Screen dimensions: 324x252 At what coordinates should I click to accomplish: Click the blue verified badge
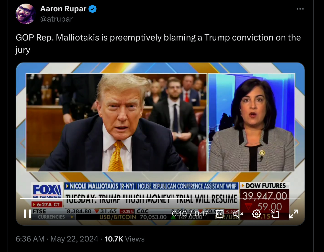point(93,9)
